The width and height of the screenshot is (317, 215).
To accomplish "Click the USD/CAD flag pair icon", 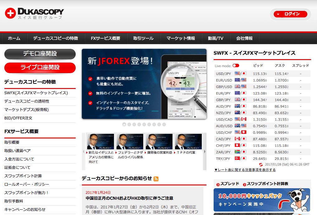I will [240, 119].
